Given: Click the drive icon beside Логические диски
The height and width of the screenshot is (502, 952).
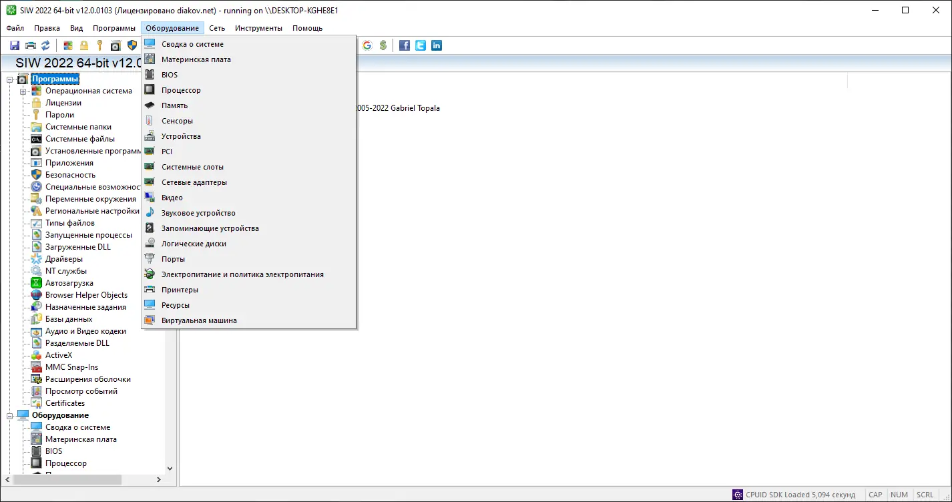Looking at the screenshot, I should (x=150, y=244).
